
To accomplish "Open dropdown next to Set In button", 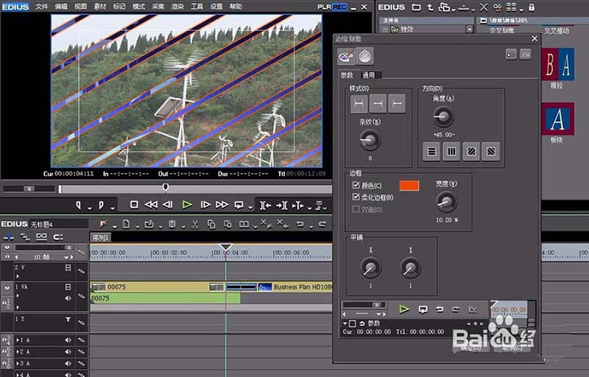I will (x=89, y=208).
